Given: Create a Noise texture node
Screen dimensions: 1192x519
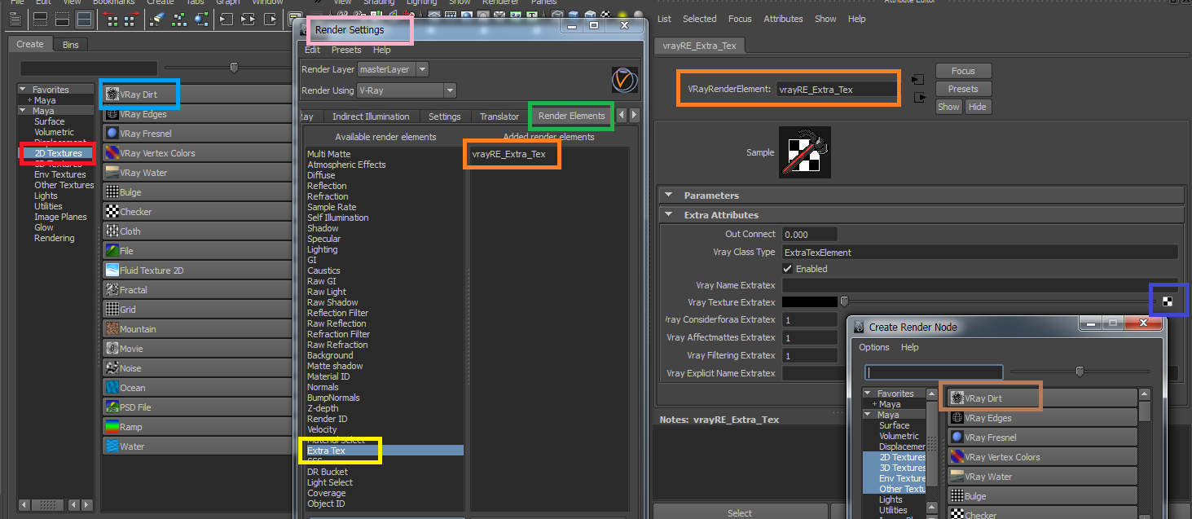Looking at the screenshot, I should pos(196,368).
